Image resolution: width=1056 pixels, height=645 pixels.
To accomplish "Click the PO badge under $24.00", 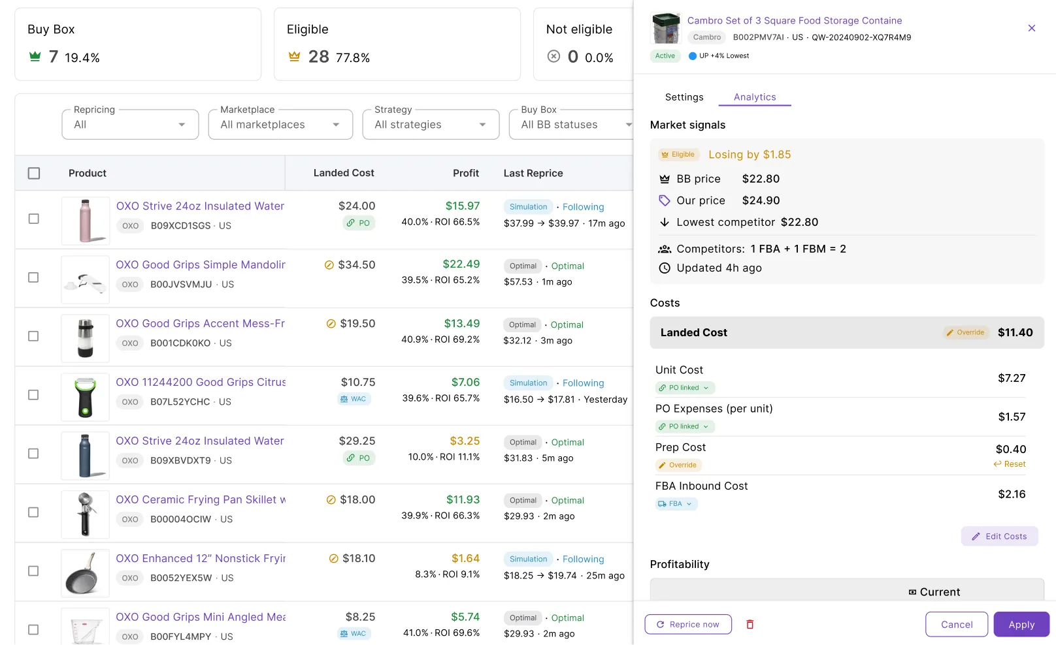I will point(359,223).
